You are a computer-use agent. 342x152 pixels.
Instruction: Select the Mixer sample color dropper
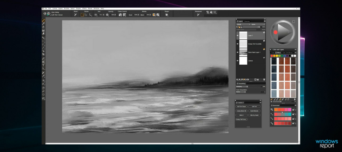280,100
